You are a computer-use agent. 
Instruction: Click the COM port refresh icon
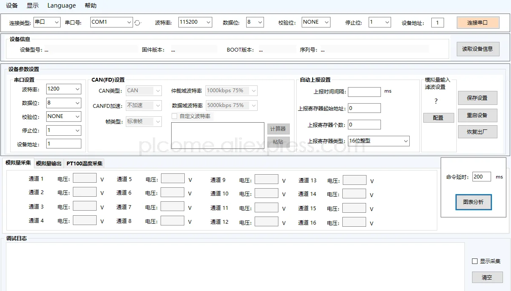click(x=137, y=23)
